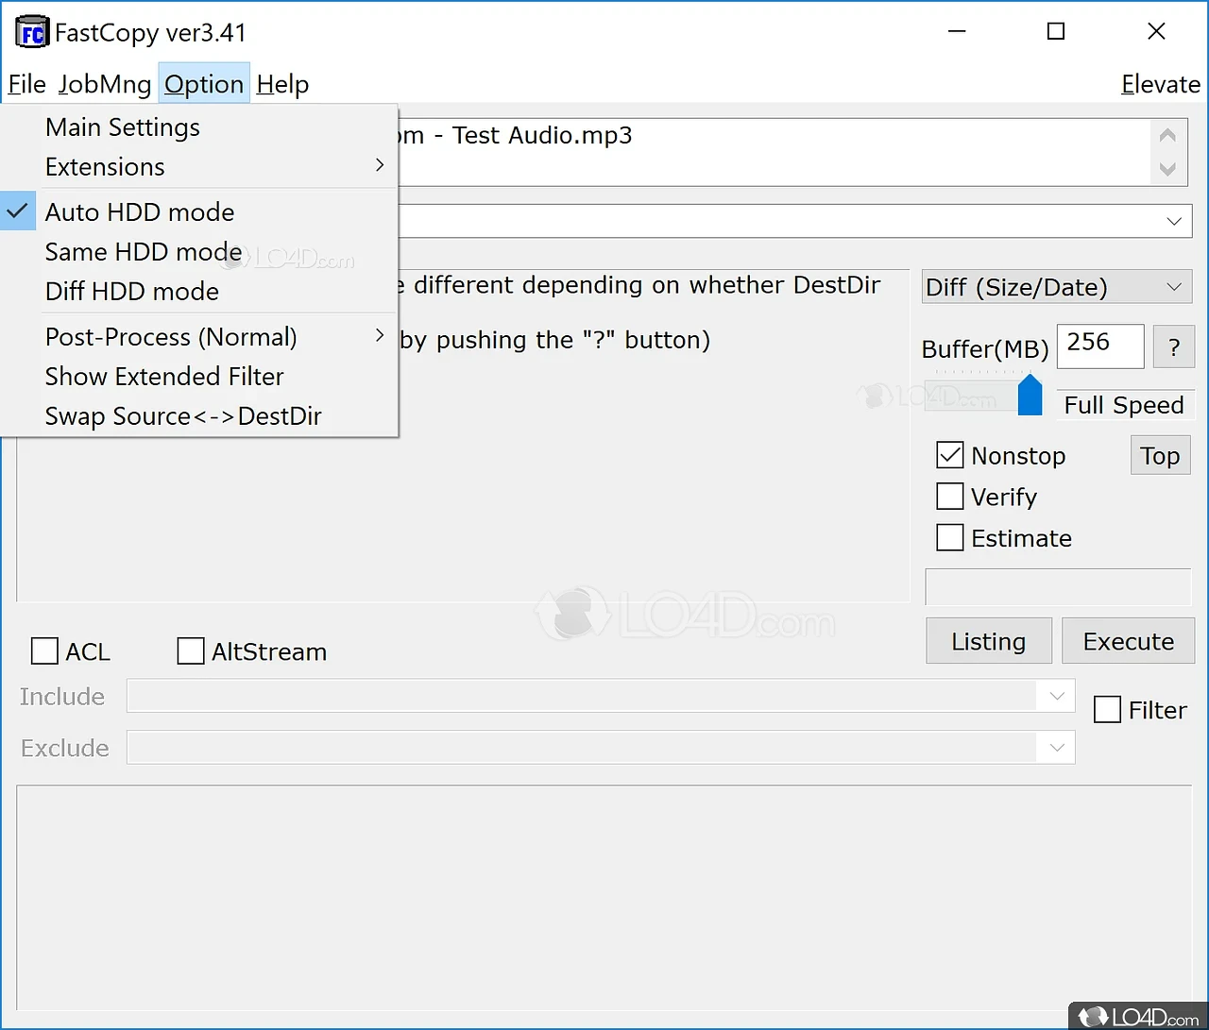Expand the DestDir dropdown arrow
Viewport: 1209px width, 1030px height.
pyautogui.click(x=1173, y=221)
